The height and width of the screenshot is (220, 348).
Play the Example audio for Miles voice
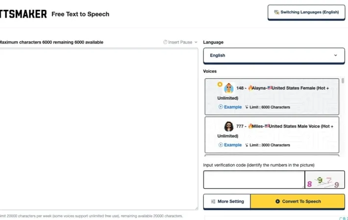[230, 145]
